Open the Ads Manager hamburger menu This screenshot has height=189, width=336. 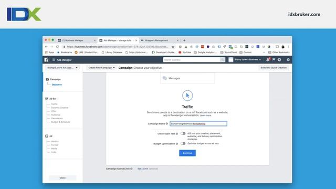54,60
